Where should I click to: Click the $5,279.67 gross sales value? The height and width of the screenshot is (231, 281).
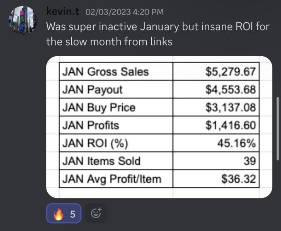pyautogui.click(x=231, y=71)
